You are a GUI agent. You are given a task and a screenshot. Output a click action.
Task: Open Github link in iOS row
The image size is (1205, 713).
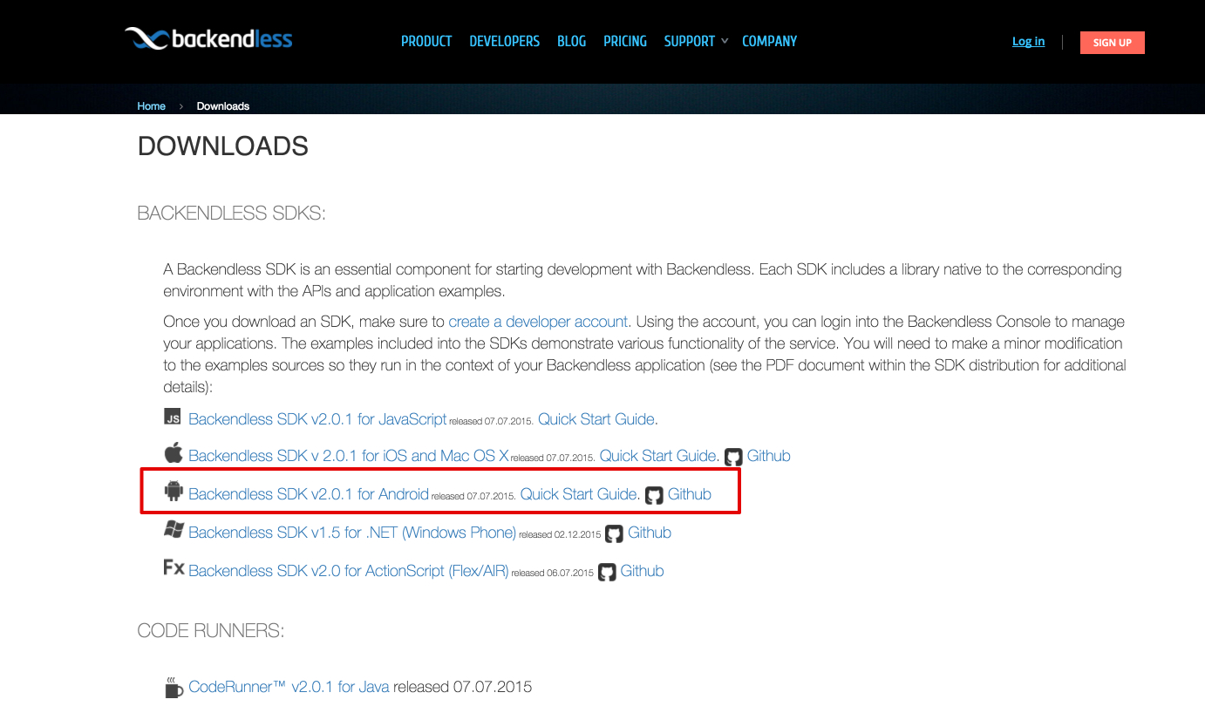[x=768, y=456]
